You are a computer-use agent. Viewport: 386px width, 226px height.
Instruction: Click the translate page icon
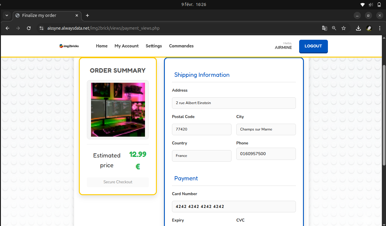(325, 28)
